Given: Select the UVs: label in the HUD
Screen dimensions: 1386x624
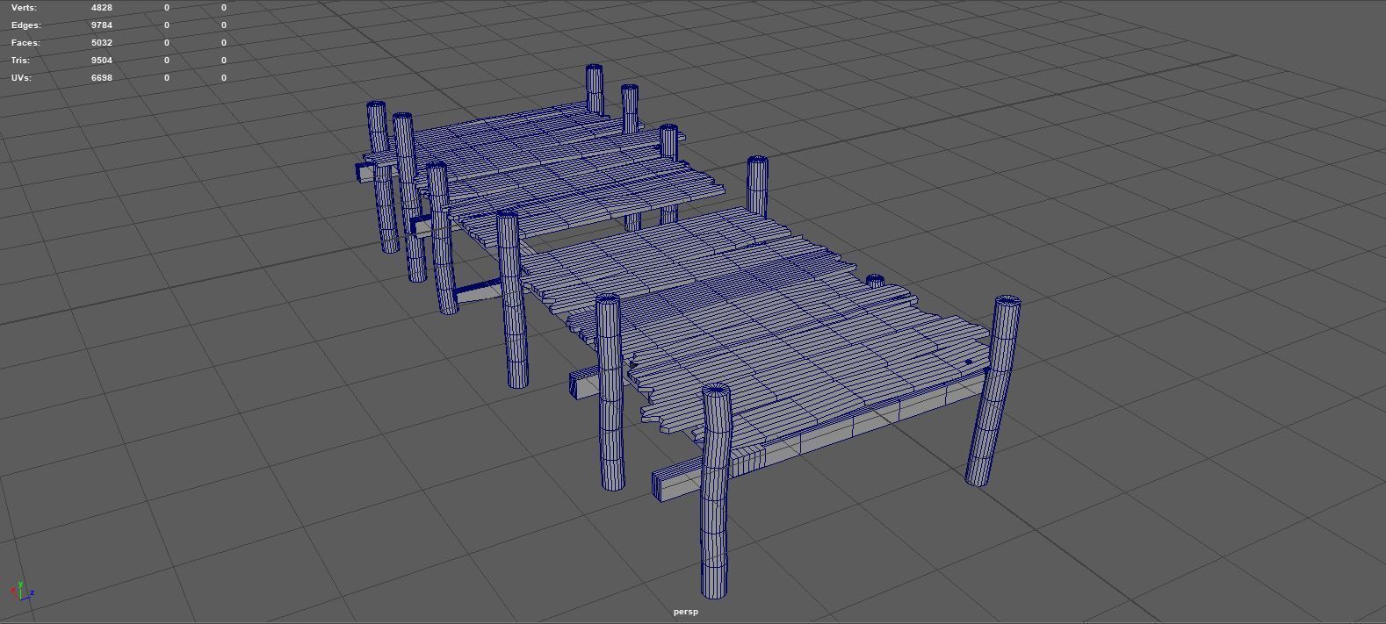Looking at the screenshot, I should [x=21, y=77].
